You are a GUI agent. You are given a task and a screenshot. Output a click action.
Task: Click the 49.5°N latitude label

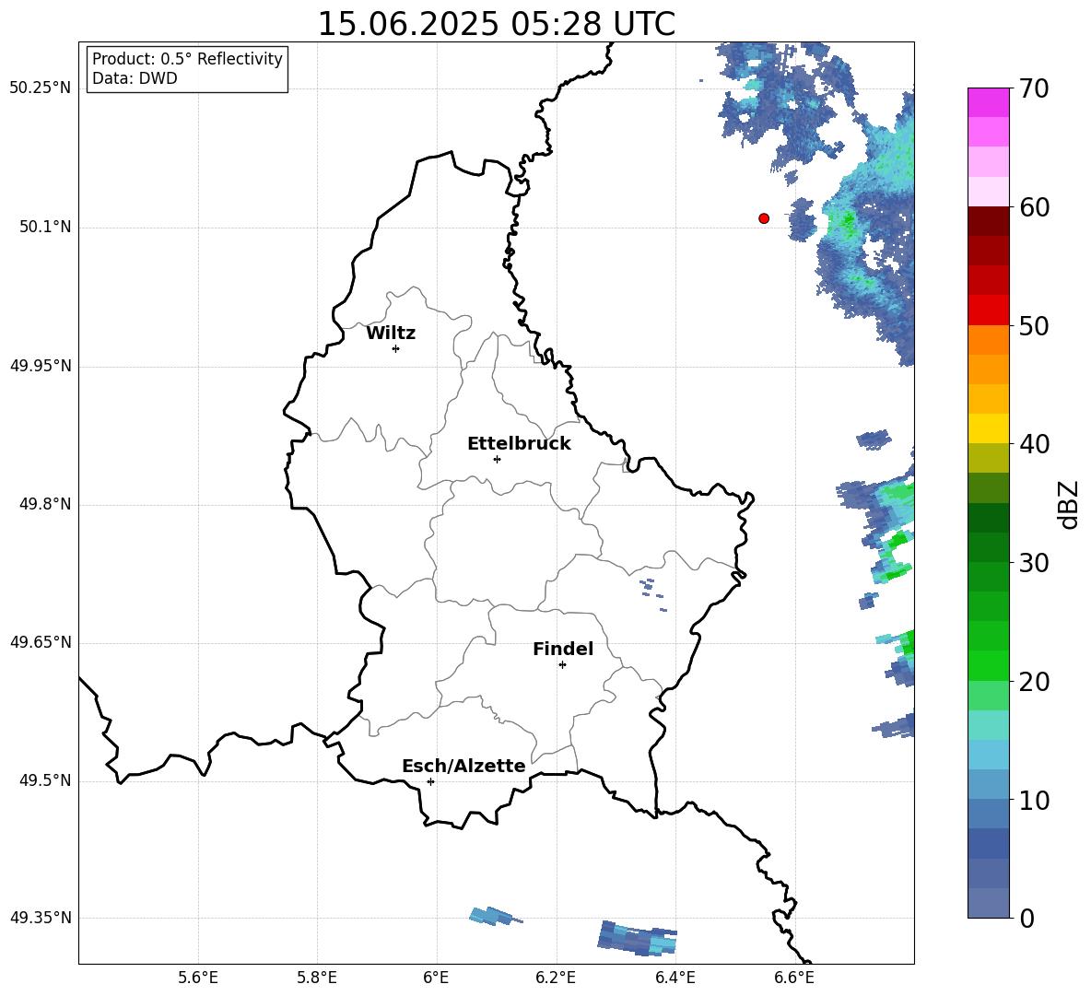click(x=45, y=780)
